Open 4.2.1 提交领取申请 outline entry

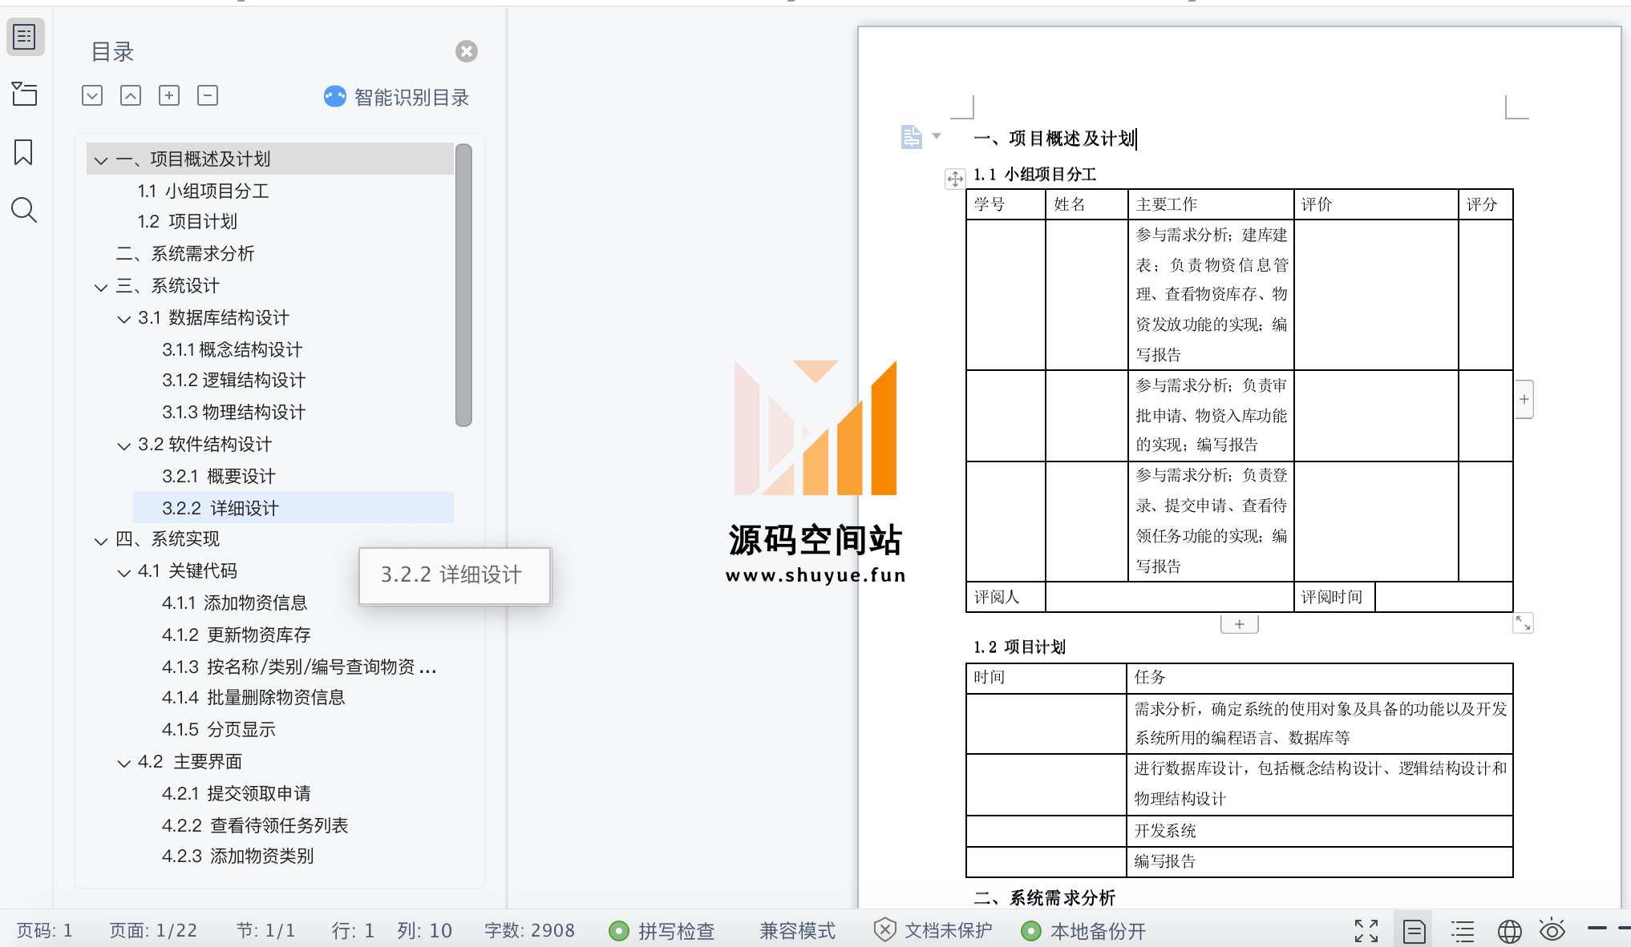(236, 794)
